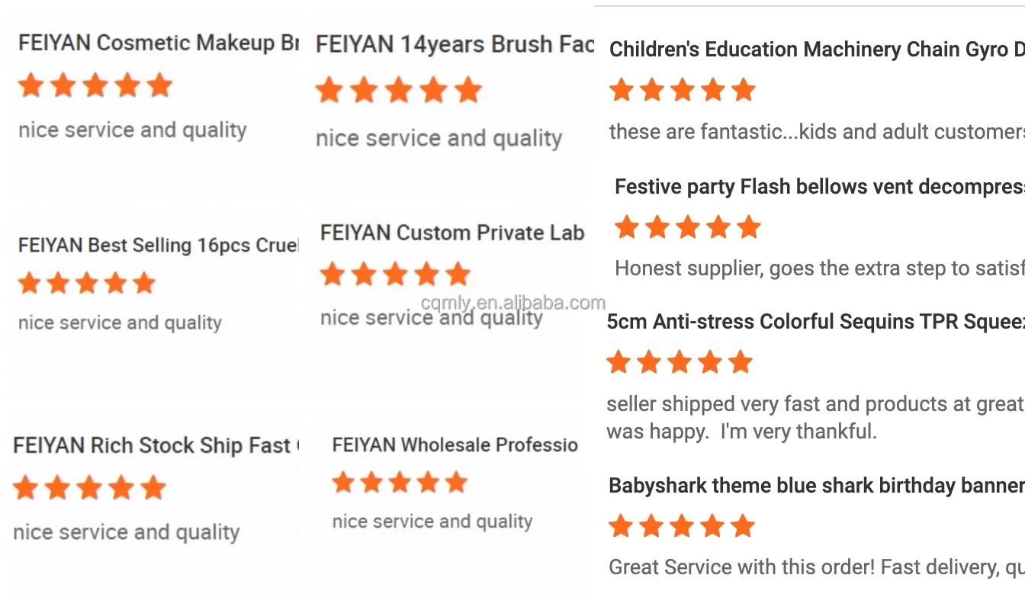1025x607 pixels.
Task: Click third star under Babyshark theme banner title
Action: (x=682, y=526)
